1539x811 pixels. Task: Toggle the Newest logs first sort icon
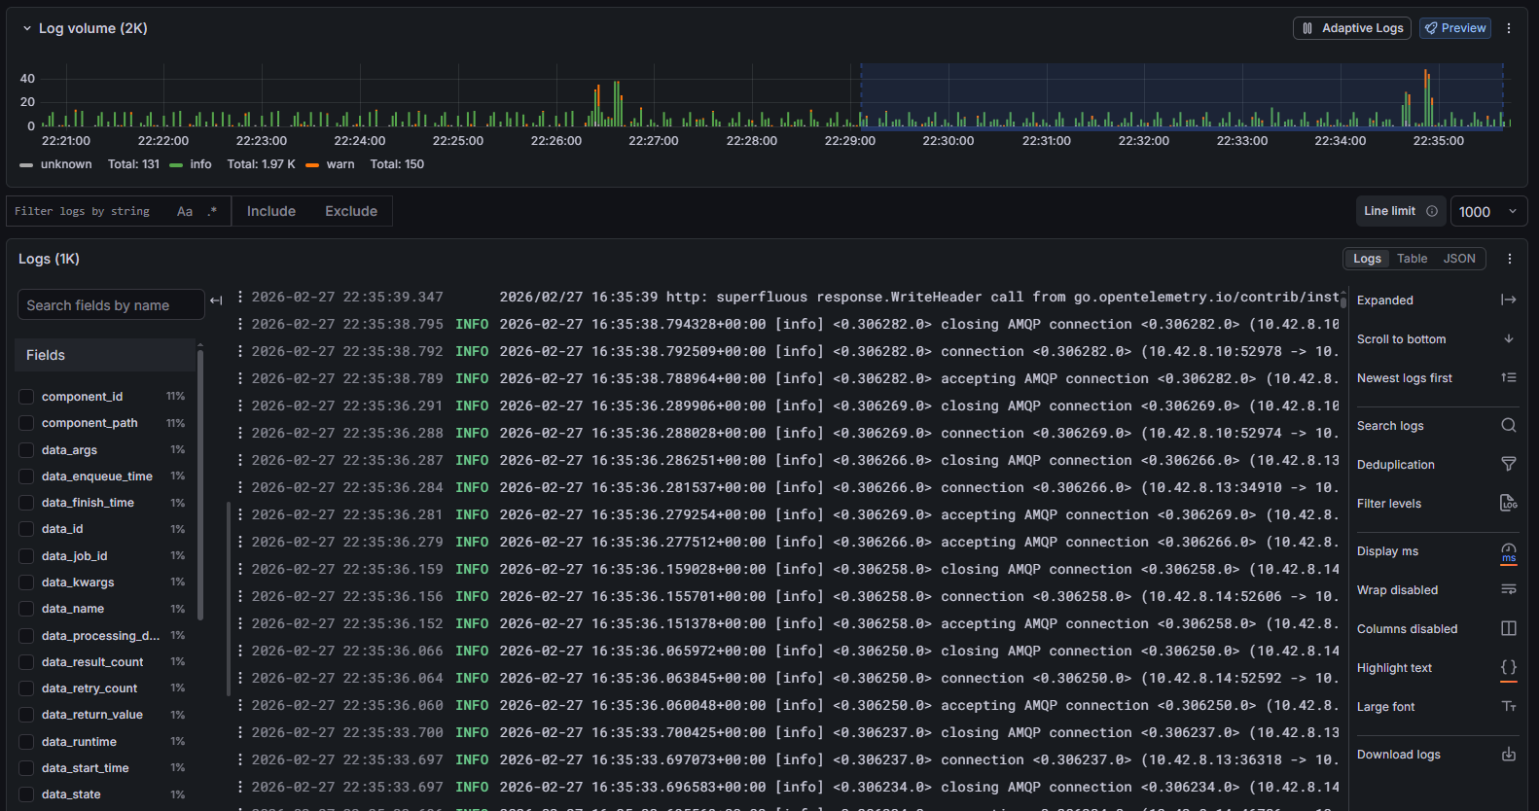pyautogui.click(x=1508, y=377)
